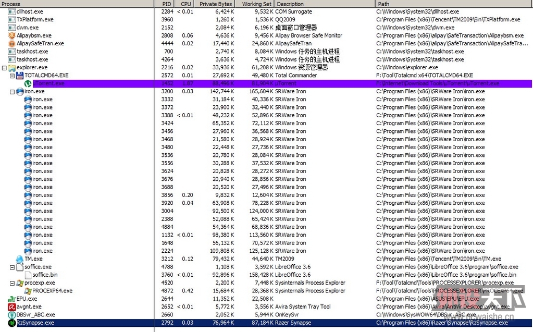
Task: Click the description 'Avira System Tray Tool'
Action: [x=303, y=307]
